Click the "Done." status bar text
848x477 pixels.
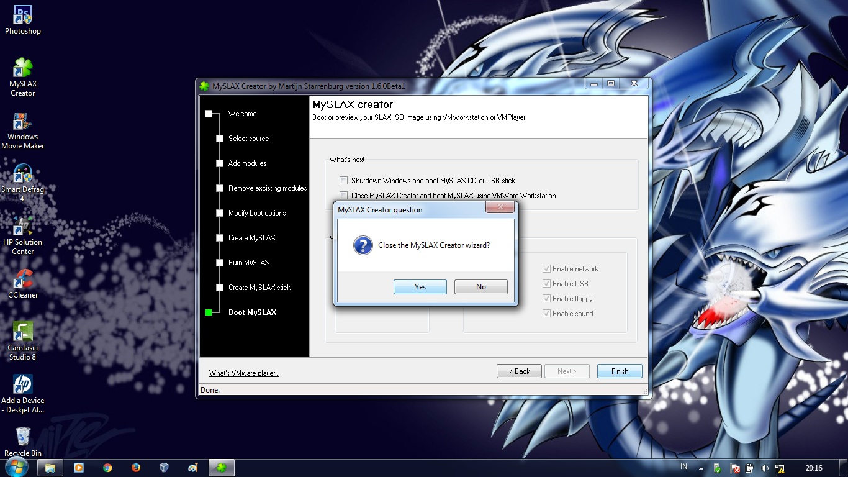click(x=210, y=390)
